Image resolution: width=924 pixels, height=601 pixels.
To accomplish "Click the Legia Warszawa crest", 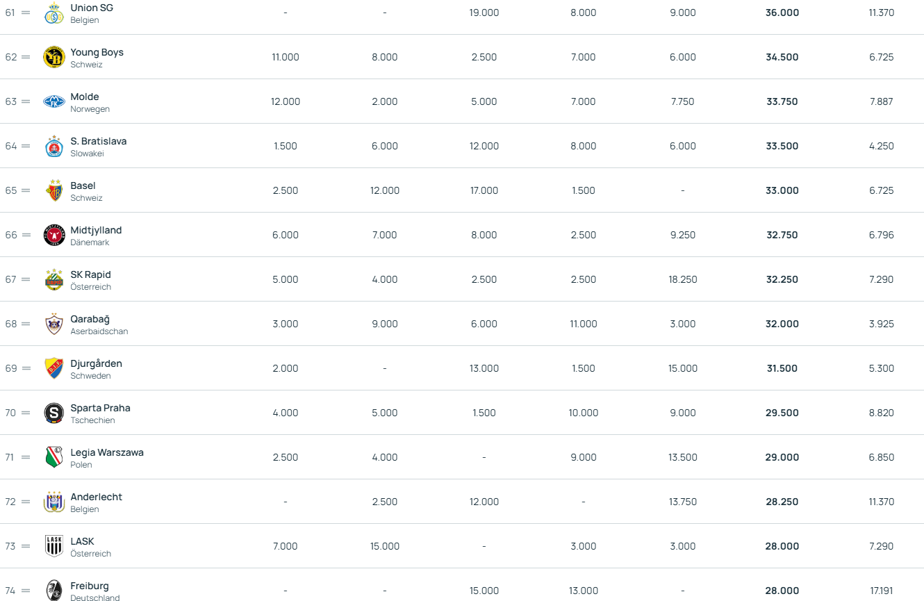I will (54, 457).
